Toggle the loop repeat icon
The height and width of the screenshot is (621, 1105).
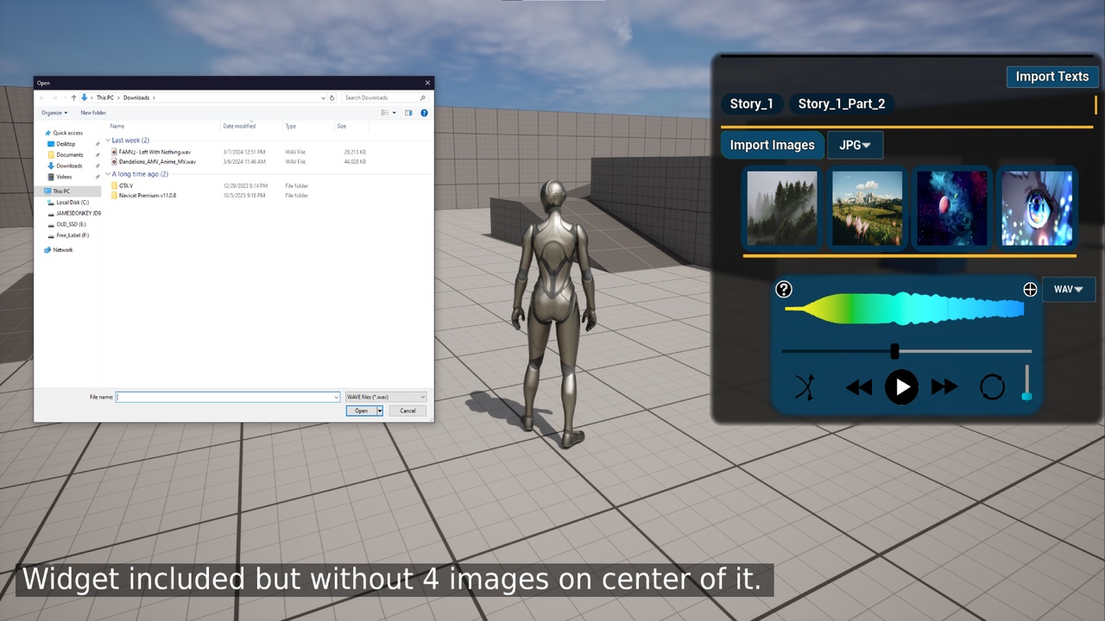coord(993,387)
